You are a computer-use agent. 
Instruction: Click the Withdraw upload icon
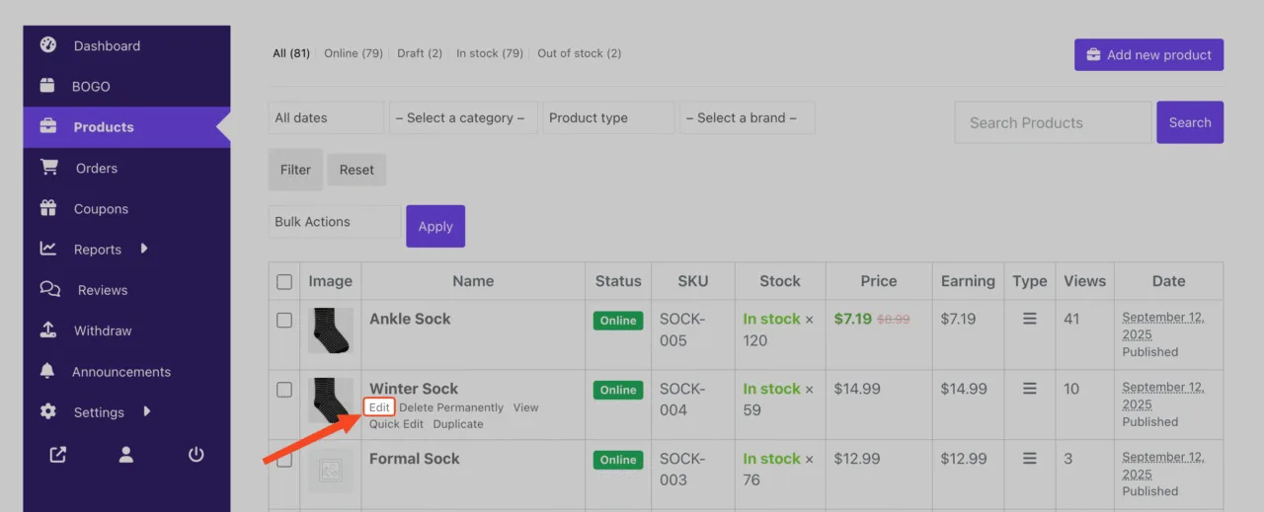click(47, 330)
